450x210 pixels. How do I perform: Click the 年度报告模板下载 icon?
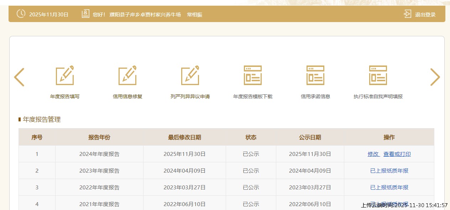click(x=253, y=75)
